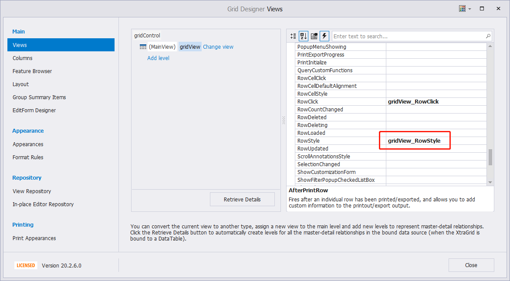
Task: Click the search magnifier icon
Action: [x=488, y=36]
